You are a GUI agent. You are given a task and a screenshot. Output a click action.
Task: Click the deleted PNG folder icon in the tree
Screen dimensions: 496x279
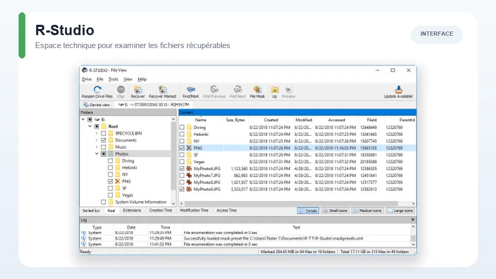pyautogui.click(x=118, y=181)
